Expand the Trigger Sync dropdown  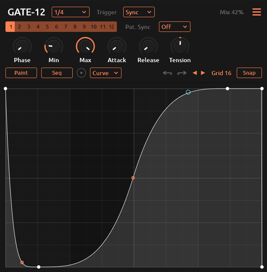[139, 12]
